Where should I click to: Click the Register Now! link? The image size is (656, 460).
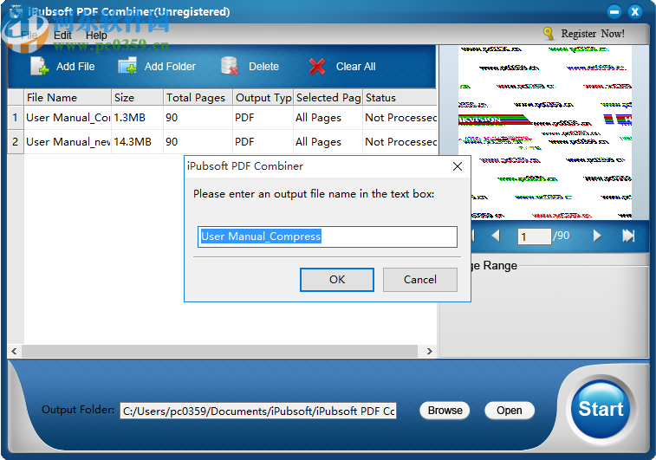[x=593, y=34]
